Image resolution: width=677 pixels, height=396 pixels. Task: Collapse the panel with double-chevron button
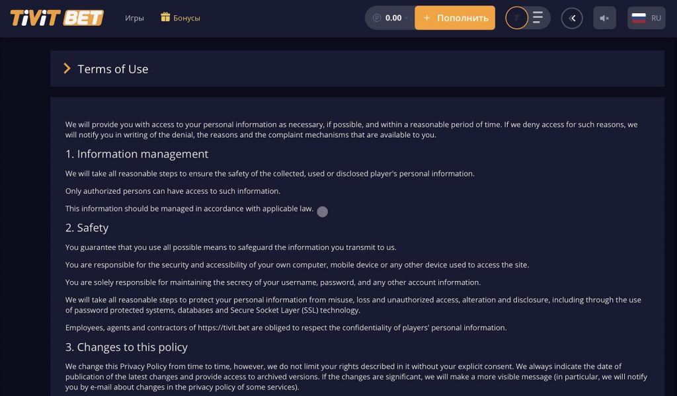point(572,18)
